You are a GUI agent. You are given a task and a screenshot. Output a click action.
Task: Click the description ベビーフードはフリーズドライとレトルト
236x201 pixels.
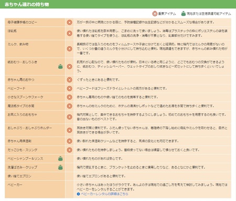click(122, 88)
